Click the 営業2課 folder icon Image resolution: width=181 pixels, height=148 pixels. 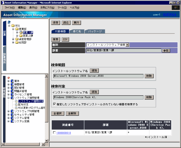(21, 36)
